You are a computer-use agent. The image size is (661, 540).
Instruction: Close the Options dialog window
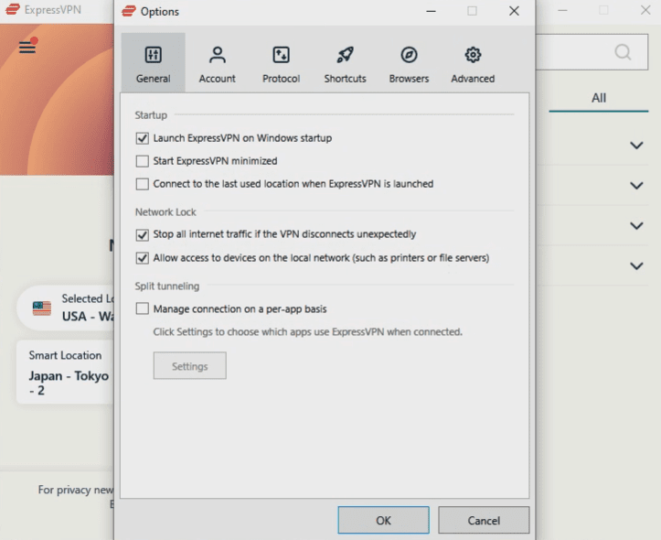coord(514,11)
